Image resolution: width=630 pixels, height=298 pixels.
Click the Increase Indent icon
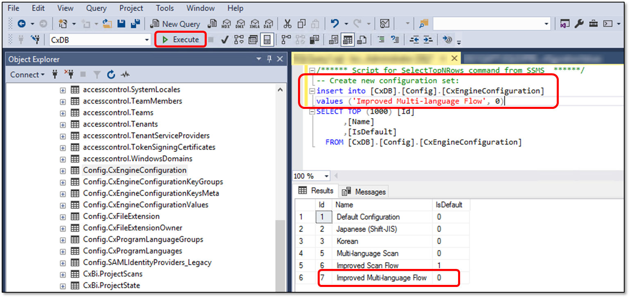point(428,40)
